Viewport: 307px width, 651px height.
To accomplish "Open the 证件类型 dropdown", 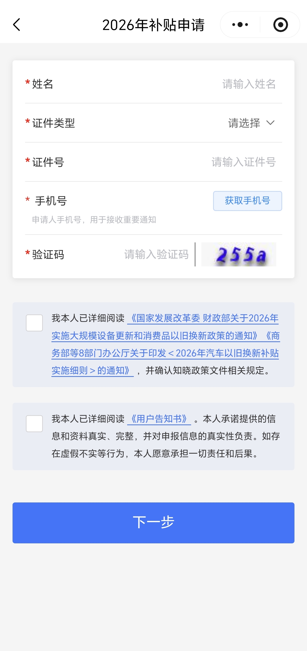I will pos(244,123).
